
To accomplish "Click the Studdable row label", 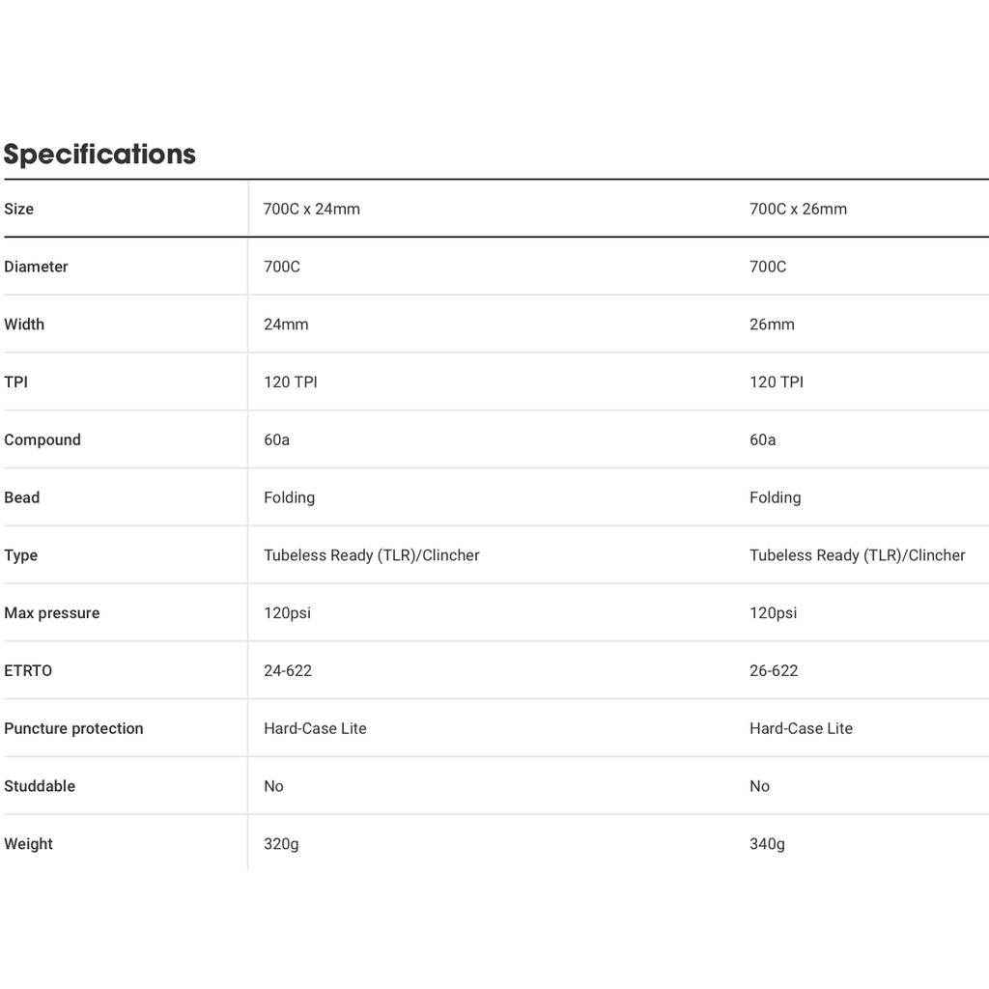I will click(x=40, y=786).
